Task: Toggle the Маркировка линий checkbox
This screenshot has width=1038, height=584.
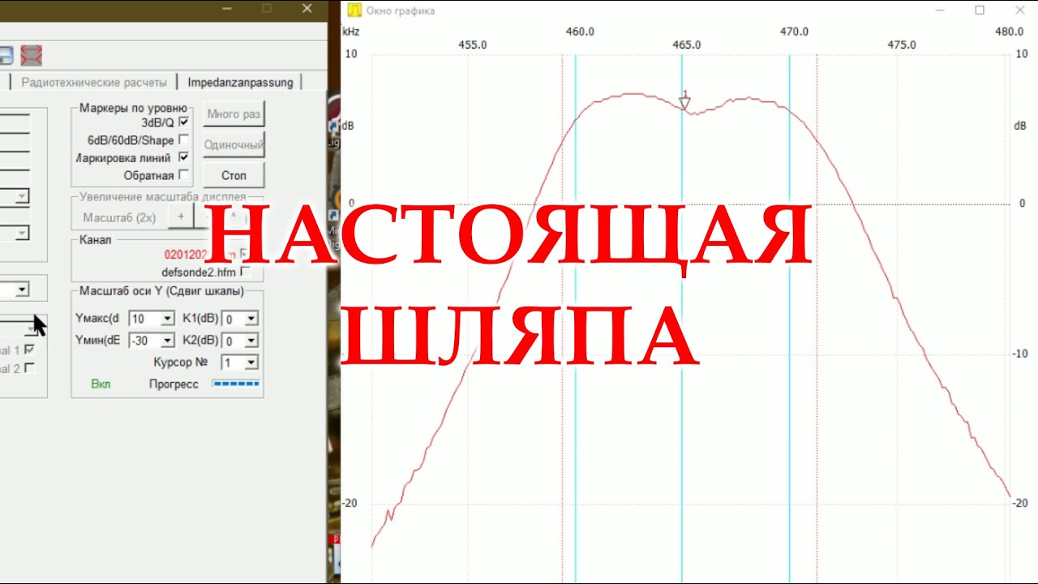Action: [183, 157]
